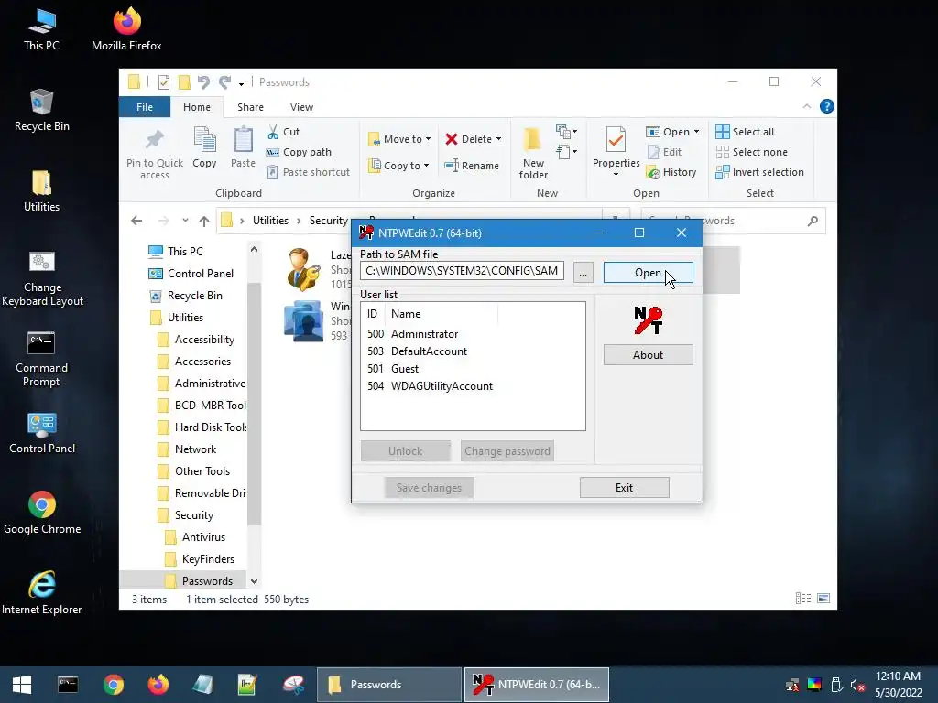Viewport: 938px width, 703px height.
Task: Collapse the ribbon with chevron
Action: point(806,106)
